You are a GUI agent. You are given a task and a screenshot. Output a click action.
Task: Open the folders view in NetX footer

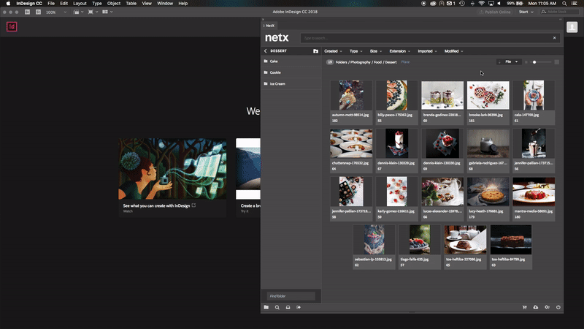(266, 307)
